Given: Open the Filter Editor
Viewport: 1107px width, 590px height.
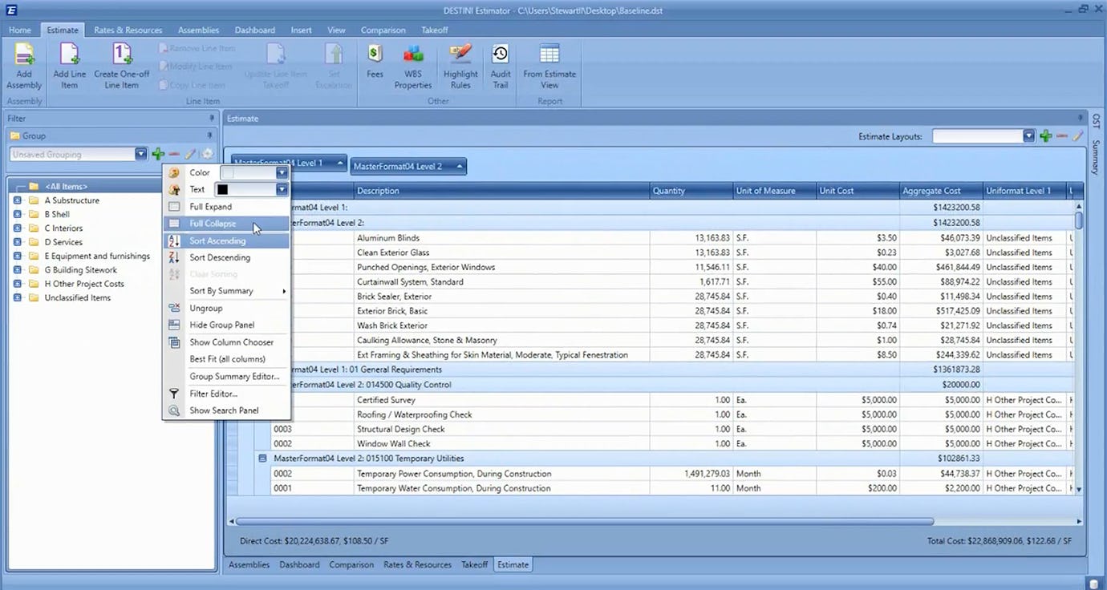Looking at the screenshot, I should tap(213, 394).
